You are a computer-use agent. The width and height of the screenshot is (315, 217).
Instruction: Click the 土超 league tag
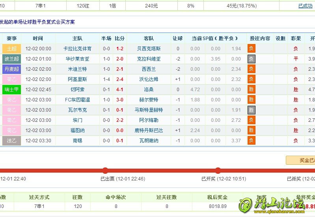11,49
